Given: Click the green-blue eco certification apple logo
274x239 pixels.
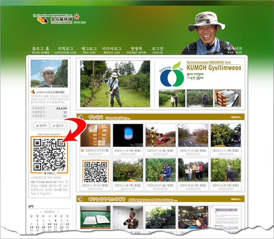Looking at the screenshot, I should pos(172,75).
